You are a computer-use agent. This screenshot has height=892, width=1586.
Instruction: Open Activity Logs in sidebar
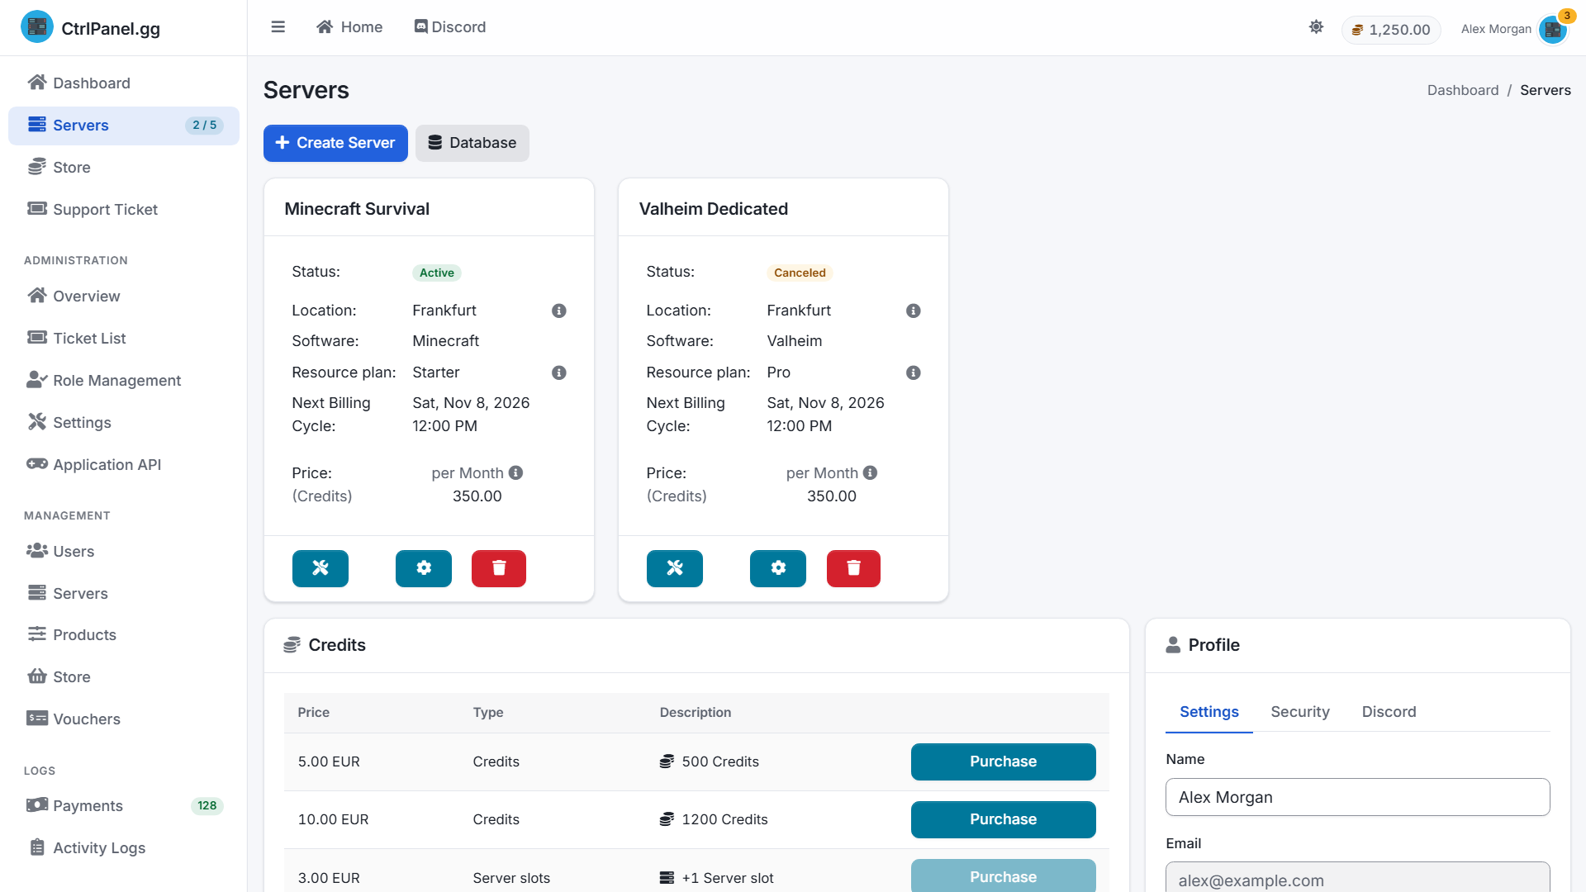[x=124, y=847]
